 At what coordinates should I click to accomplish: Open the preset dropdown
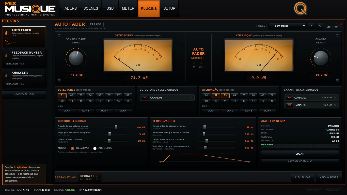pos(288,26)
